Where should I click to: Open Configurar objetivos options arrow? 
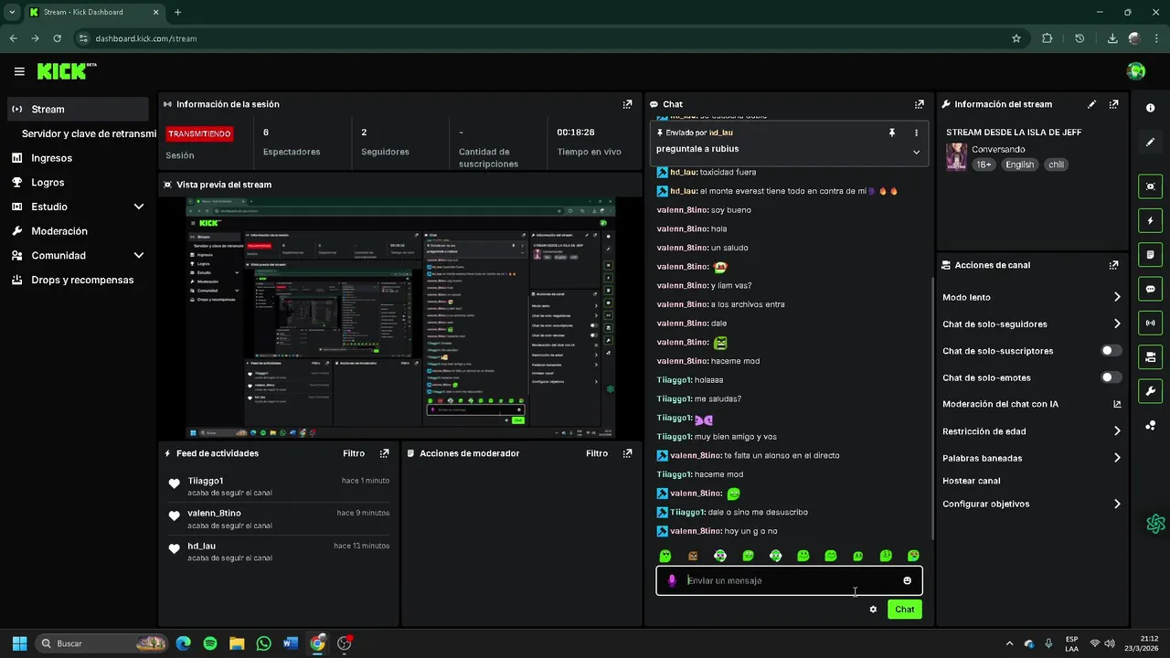point(1117,504)
